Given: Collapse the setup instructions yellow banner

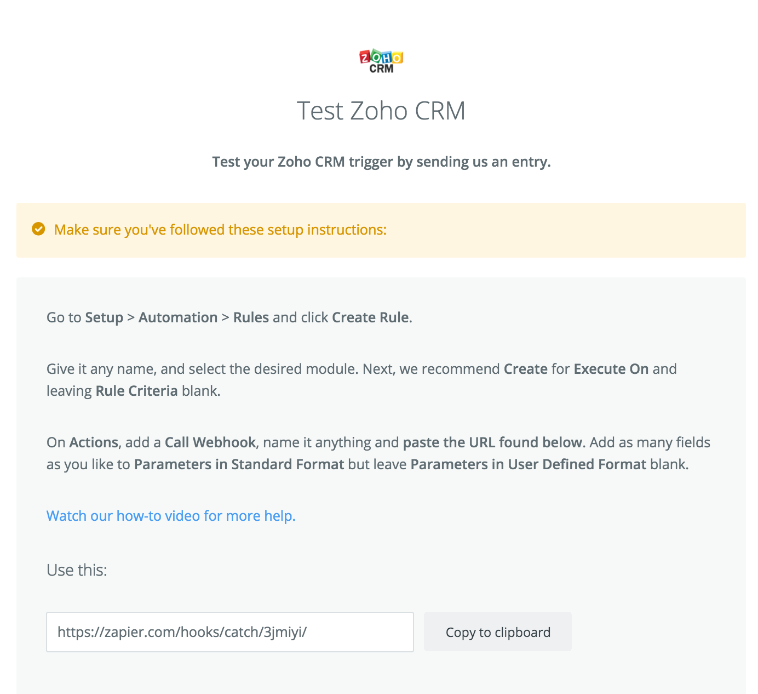Looking at the screenshot, I should click(x=381, y=230).
